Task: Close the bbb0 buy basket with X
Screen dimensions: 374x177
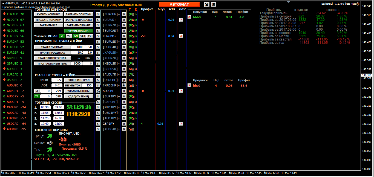Action: 189,17
